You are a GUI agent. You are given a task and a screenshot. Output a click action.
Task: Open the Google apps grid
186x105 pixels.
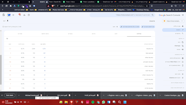pos(13,15)
